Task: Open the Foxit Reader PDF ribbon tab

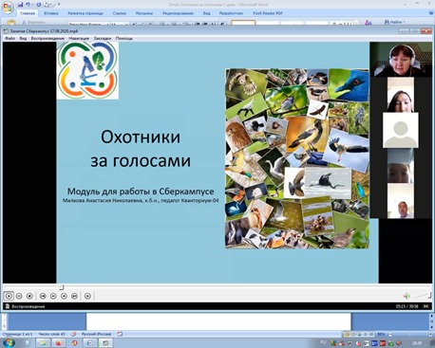Action: pos(268,13)
